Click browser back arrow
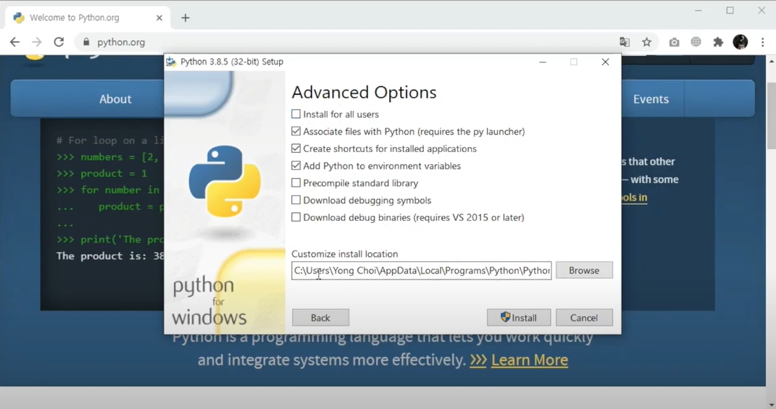 pyautogui.click(x=14, y=42)
